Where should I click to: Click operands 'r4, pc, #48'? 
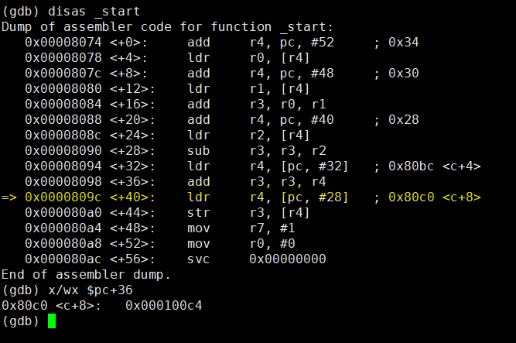click(x=292, y=74)
